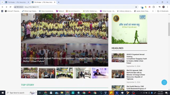Open the Swiftic Mobile App bookmark

90,11
